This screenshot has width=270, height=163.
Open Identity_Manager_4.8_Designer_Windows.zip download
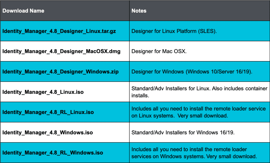60,72
